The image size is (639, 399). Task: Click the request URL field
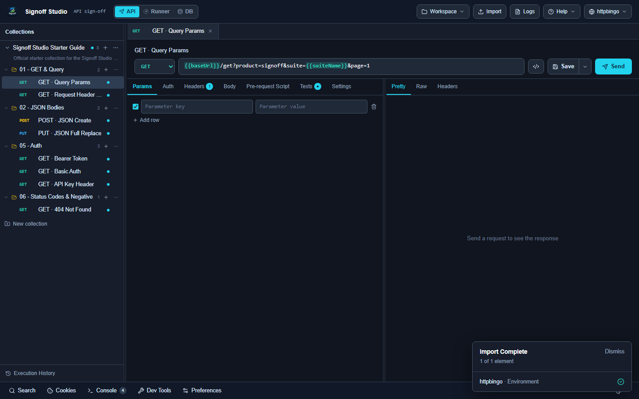[351, 66]
